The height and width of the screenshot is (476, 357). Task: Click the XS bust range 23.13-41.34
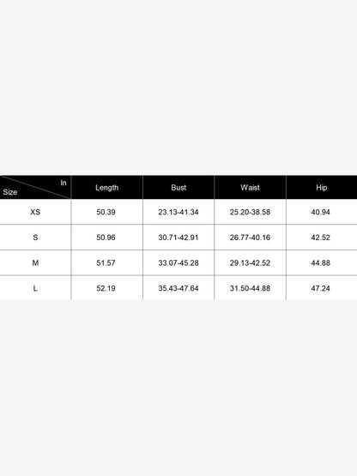click(178, 212)
